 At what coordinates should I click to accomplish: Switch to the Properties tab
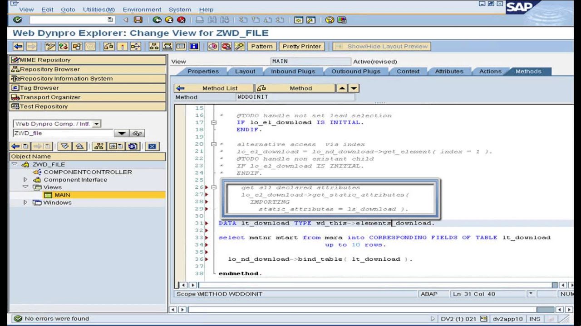point(203,72)
